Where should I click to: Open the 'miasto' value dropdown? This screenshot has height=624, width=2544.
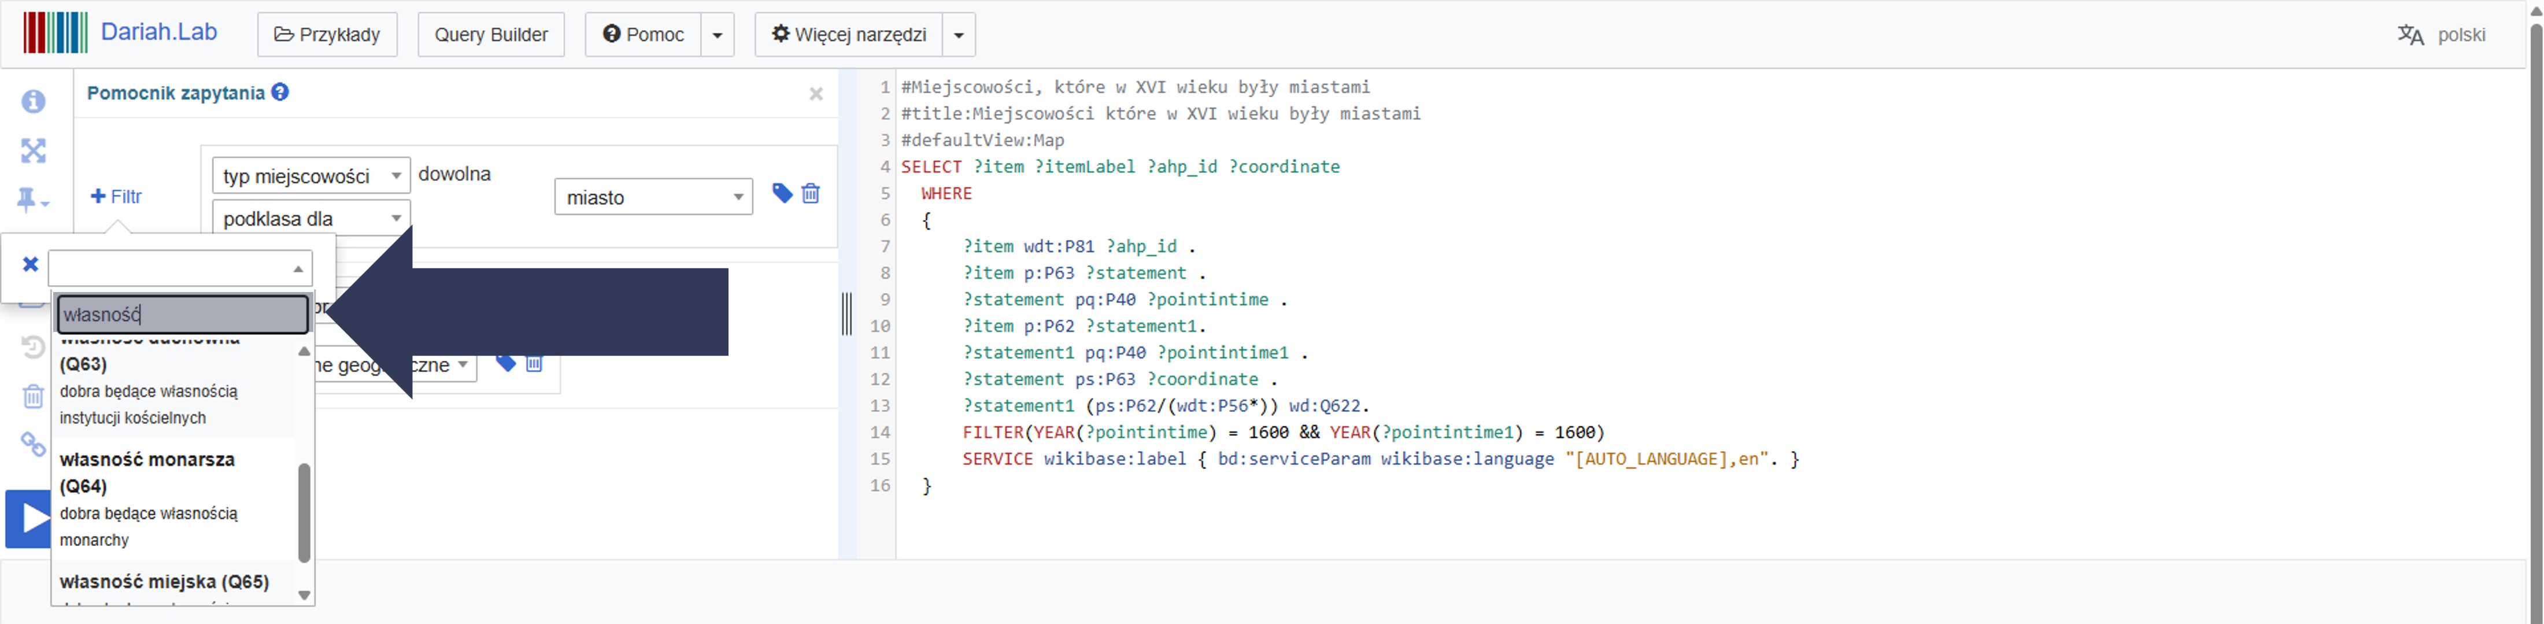tap(653, 197)
